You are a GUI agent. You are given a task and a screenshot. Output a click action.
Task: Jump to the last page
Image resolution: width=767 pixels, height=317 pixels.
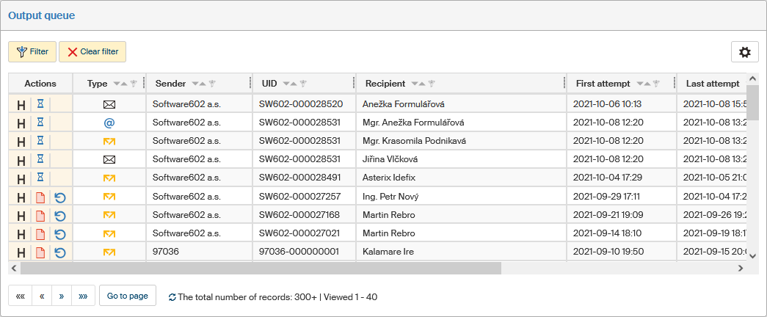(x=82, y=296)
